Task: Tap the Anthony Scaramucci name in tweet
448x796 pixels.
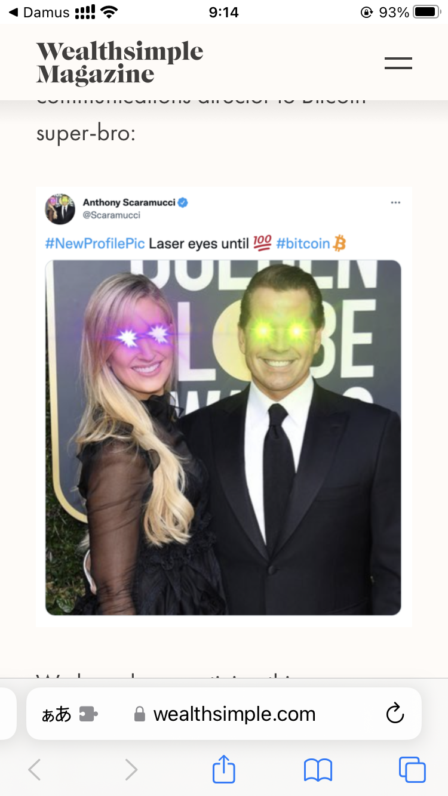Action: click(129, 203)
